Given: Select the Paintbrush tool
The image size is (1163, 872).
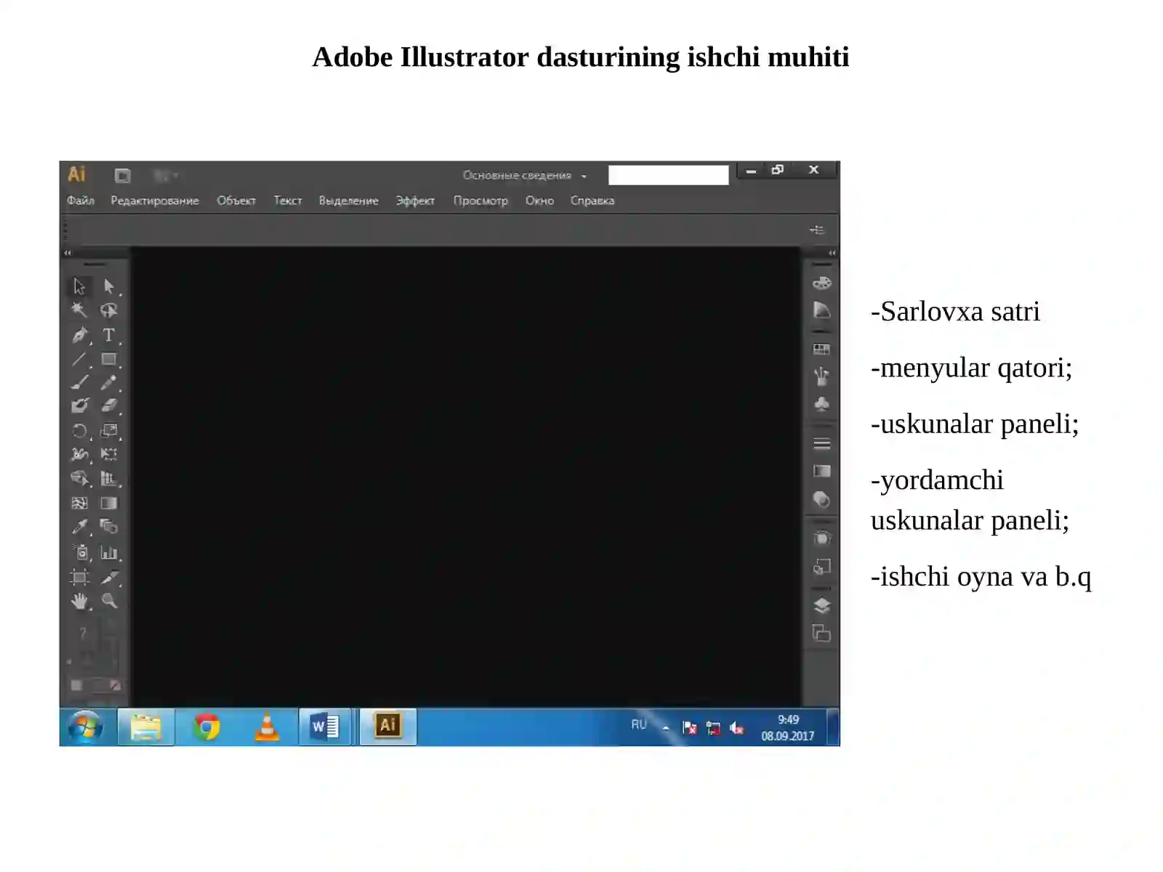Looking at the screenshot, I should 79,382.
